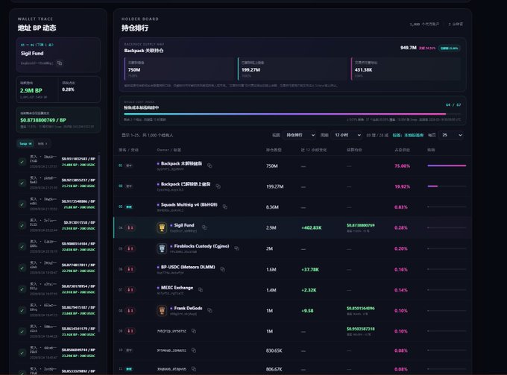The height and width of the screenshot is (375, 507).
Task: Copy Squads Multisig v4 address
Action: (x=224, y=207)
